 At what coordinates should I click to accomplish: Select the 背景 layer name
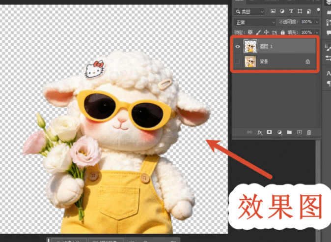pyautogui.click(x=264, y=61)
